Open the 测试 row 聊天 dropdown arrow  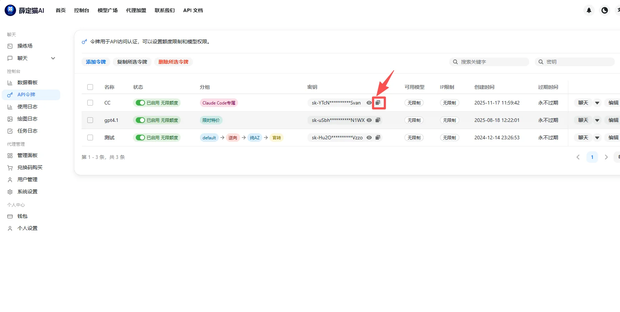point(597,138)
